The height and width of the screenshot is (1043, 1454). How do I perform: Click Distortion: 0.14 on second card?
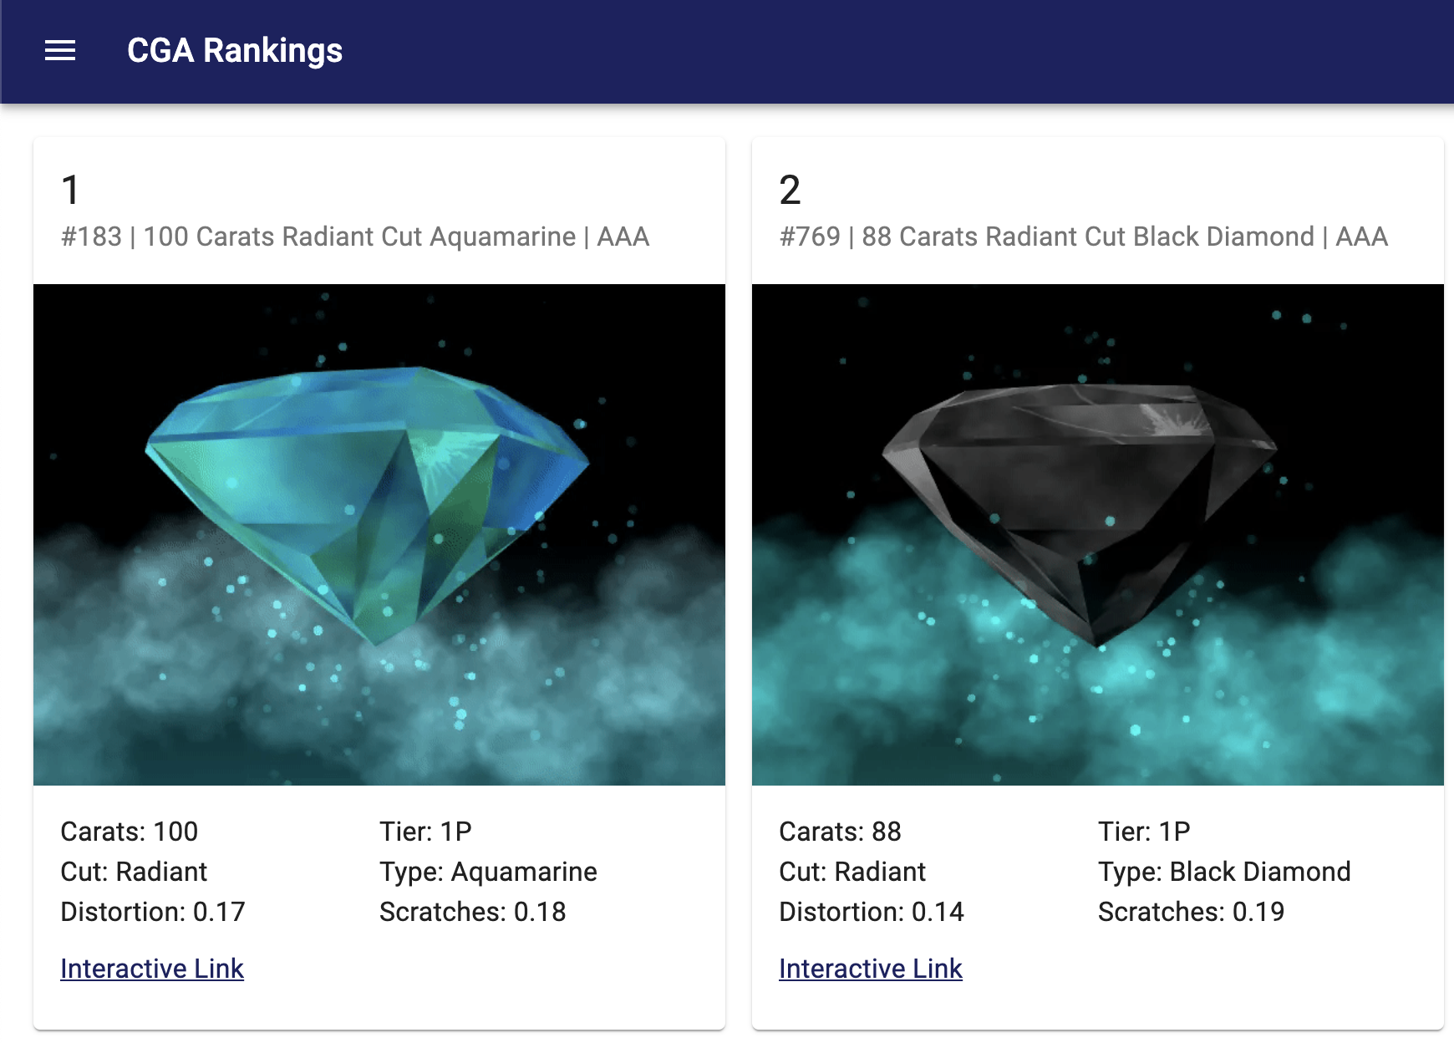872,912
